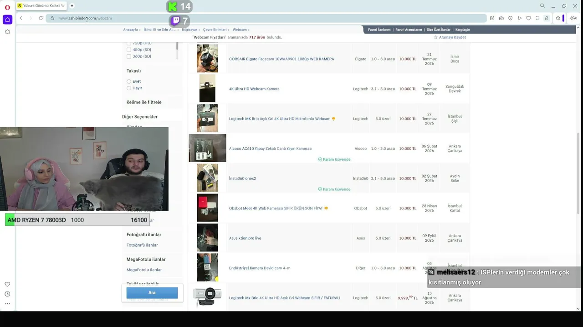The height and width of the screenshot is (327, 583).
Task: Select Hayır under Takaslı
Action: tap(129, 88)
